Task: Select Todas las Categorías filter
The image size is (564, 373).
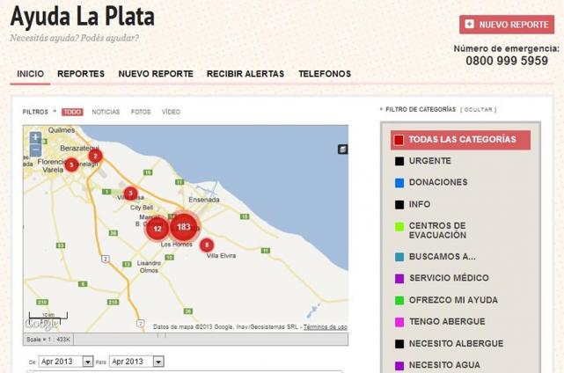Action: click(460, 140)
